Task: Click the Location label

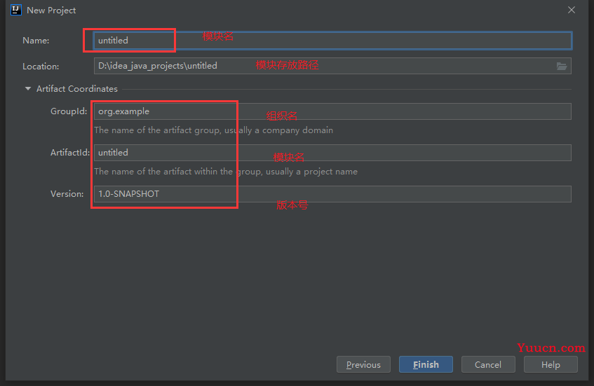Action: pos(41,67)
